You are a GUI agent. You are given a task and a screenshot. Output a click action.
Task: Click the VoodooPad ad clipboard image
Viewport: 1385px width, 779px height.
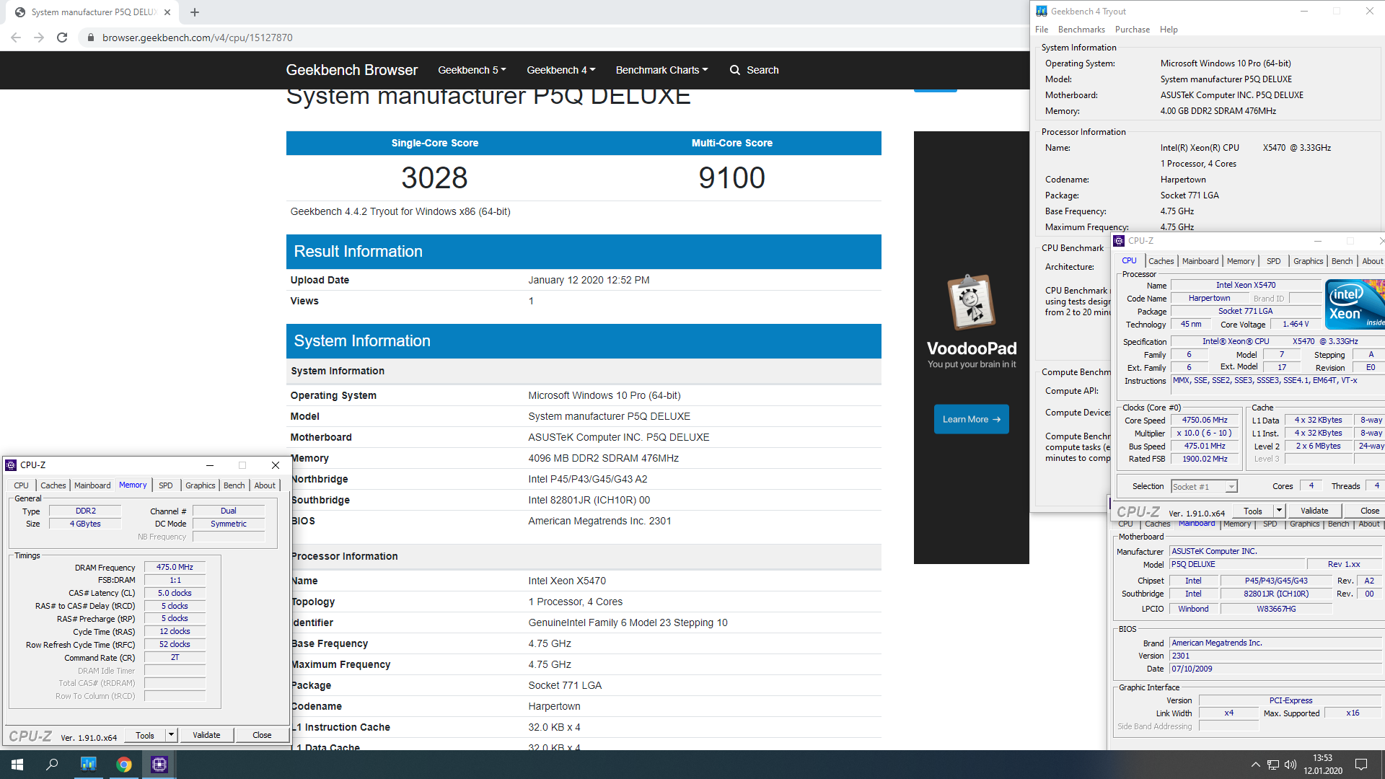point(971,302)
